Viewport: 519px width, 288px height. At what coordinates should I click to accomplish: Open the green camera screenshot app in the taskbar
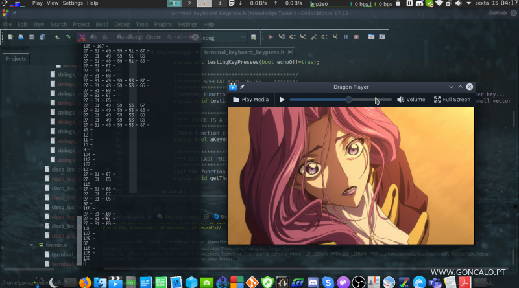206,283
